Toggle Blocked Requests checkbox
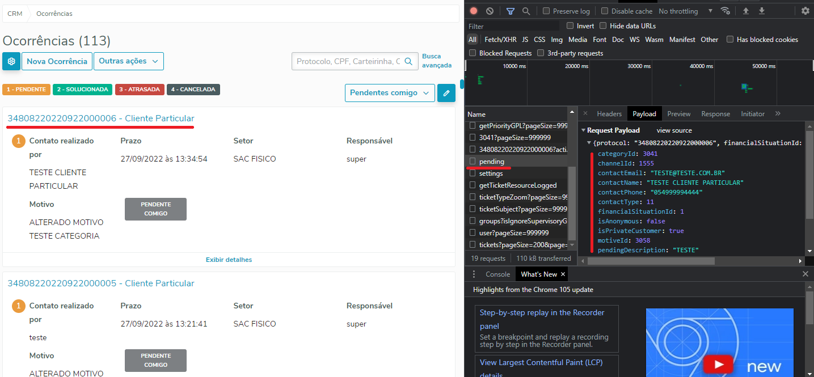Image resolution: width=814 pixels, height=377 pixels. tap(473, 53)
